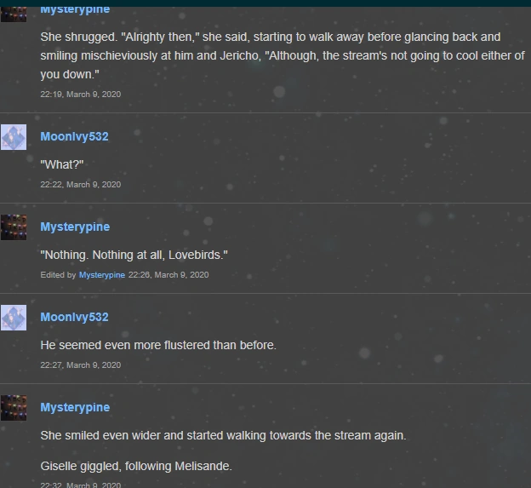
Task: Click Mysterypine link in "Edited by" line
Action: [102, 275]
